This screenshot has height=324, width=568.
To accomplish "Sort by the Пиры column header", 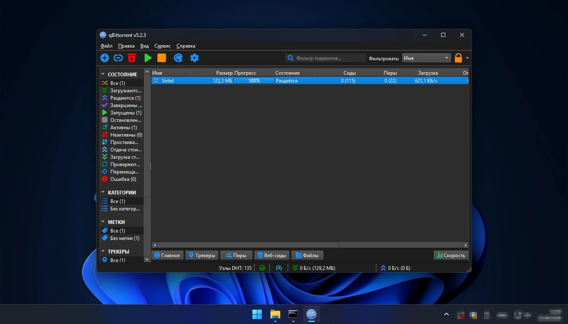I will pyautogui.click(x=377, y=73).
